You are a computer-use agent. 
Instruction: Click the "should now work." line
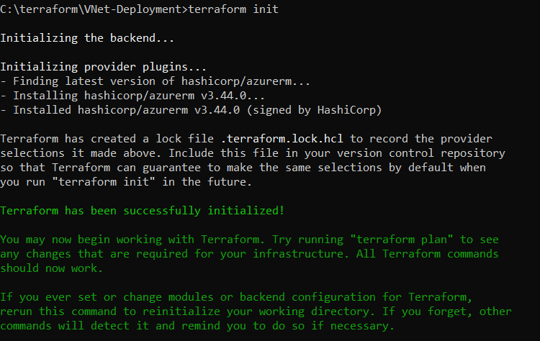pyautogui.click(x=52, y=268)
